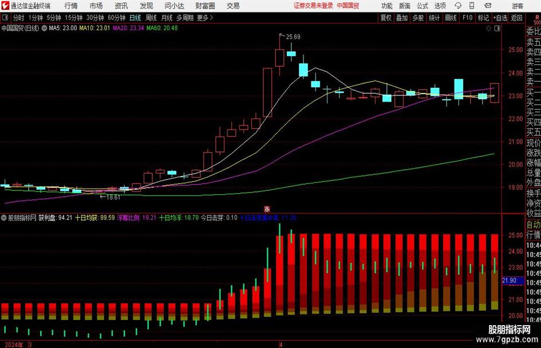Viewport: 541px width, 348px height.
Task: Open the 交易 menu
Action: tap(233, 6)
